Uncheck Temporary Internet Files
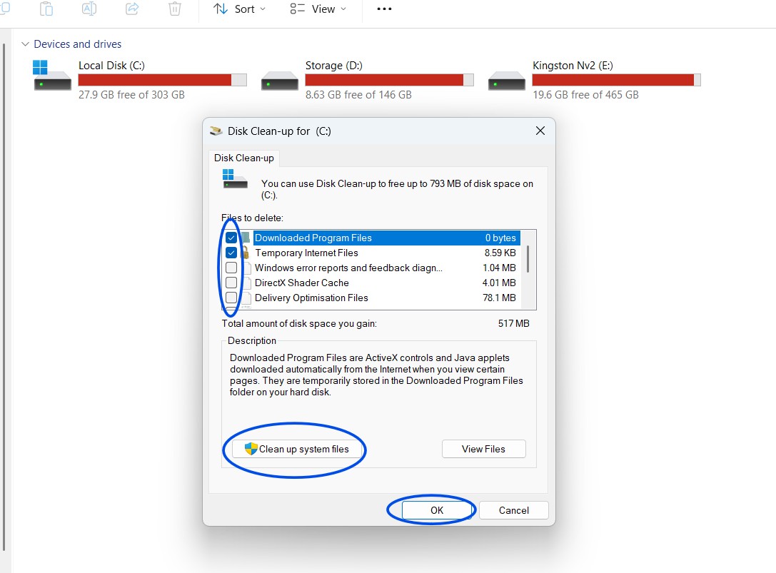Image resolution: width=776 pixels, height=573 pixels. point(231,253)
